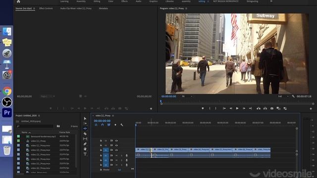Open the Effects workspace tab

[124, 1]
